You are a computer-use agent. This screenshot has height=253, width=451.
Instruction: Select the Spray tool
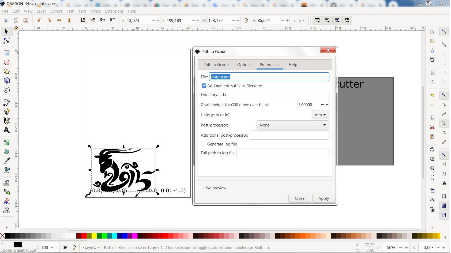click(x=7, y=192)
